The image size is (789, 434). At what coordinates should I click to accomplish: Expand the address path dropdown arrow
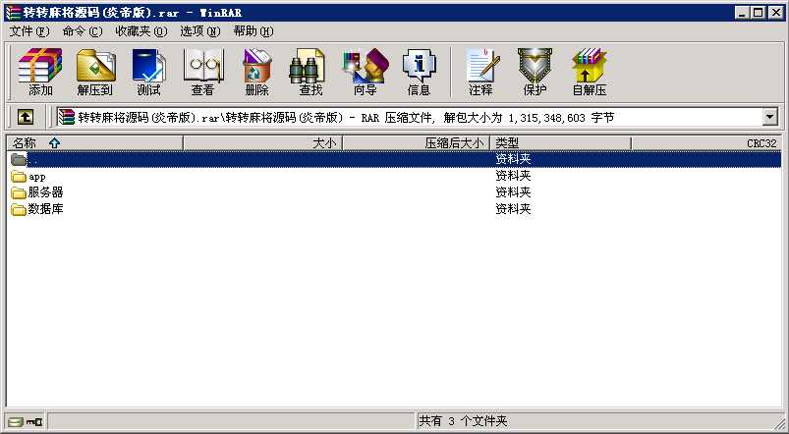(770, 118)
